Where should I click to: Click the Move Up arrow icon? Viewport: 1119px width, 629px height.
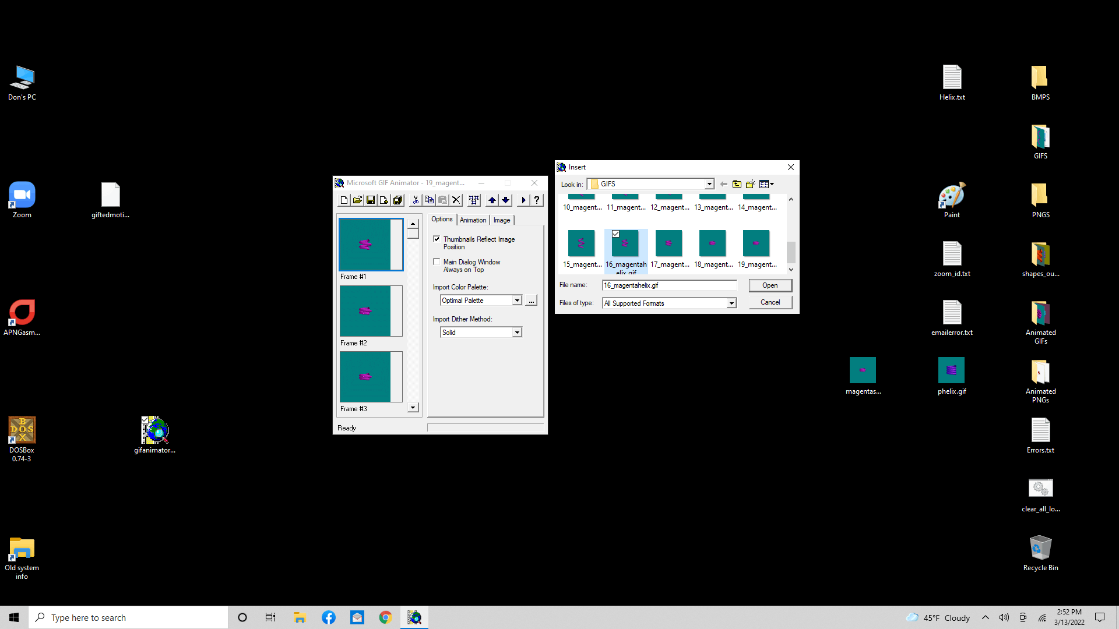[x=492, y=200]
